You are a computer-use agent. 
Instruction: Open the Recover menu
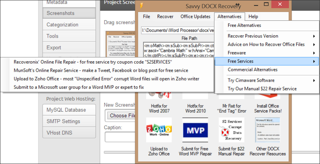[165, 17]
